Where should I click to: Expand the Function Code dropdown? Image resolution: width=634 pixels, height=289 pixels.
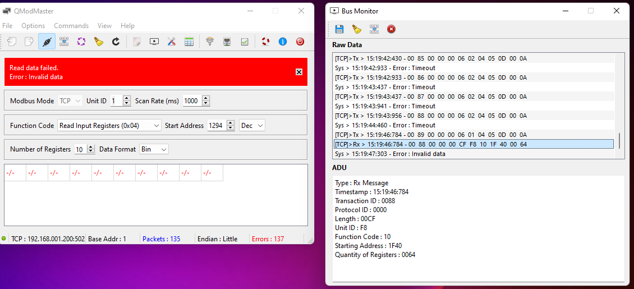pyautogui.click(x=109, y=125)
